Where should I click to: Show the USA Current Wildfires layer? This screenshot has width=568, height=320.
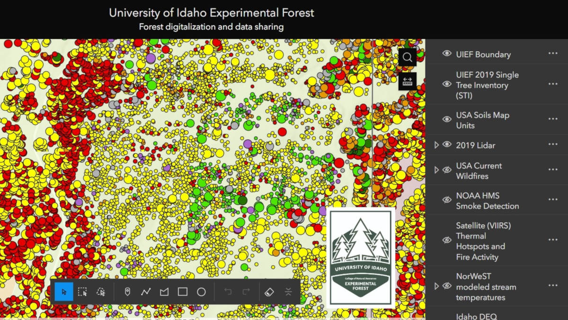pos(447,170)
